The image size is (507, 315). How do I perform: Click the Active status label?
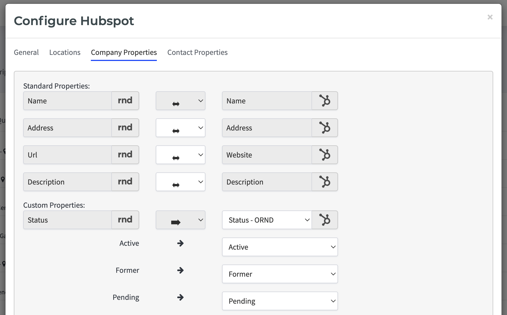pos(129,243)
